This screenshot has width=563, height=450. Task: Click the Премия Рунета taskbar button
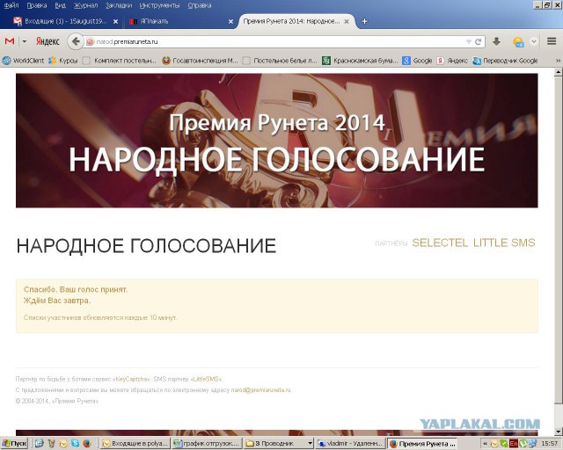point(422,444)
